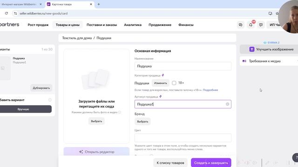Viewport: 298px width, 167px height.
Task: Open site information icon in the address bar
Action: (15, 13)
